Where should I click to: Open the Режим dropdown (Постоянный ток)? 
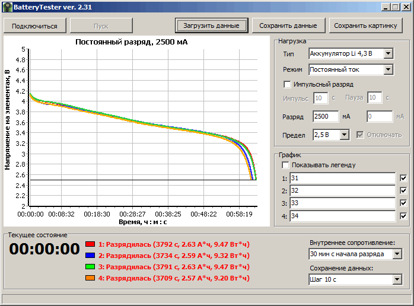point(388,70)
